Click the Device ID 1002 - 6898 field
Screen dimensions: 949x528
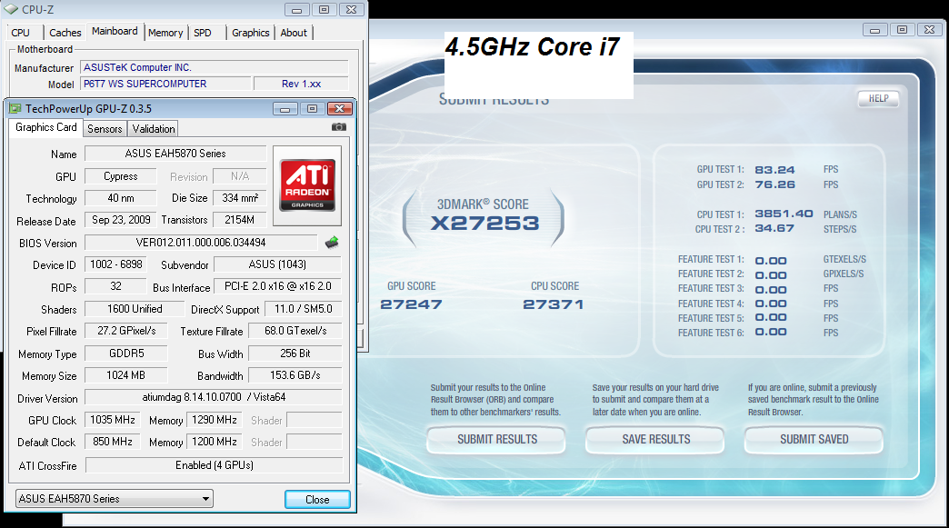[x=116, y=264]
